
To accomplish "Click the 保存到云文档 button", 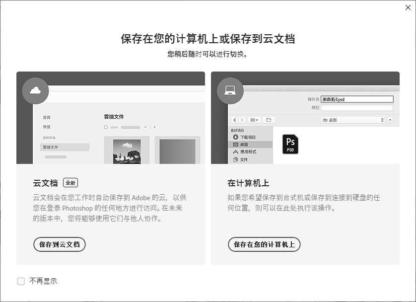I will pos(60,244).
